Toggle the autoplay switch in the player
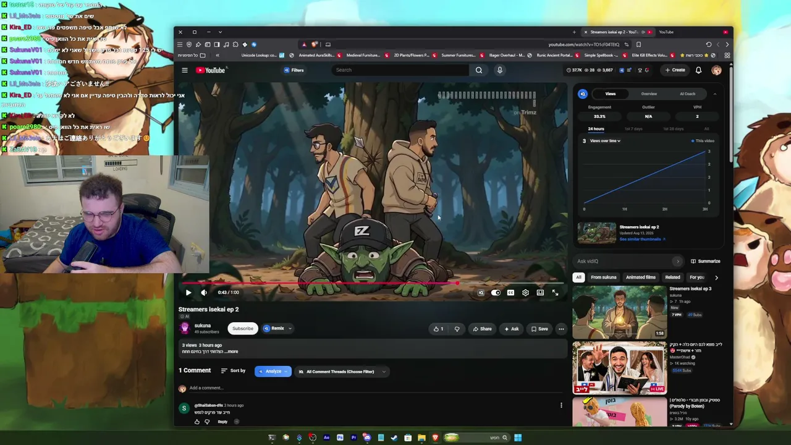791x445 pixels. (496, 292)
